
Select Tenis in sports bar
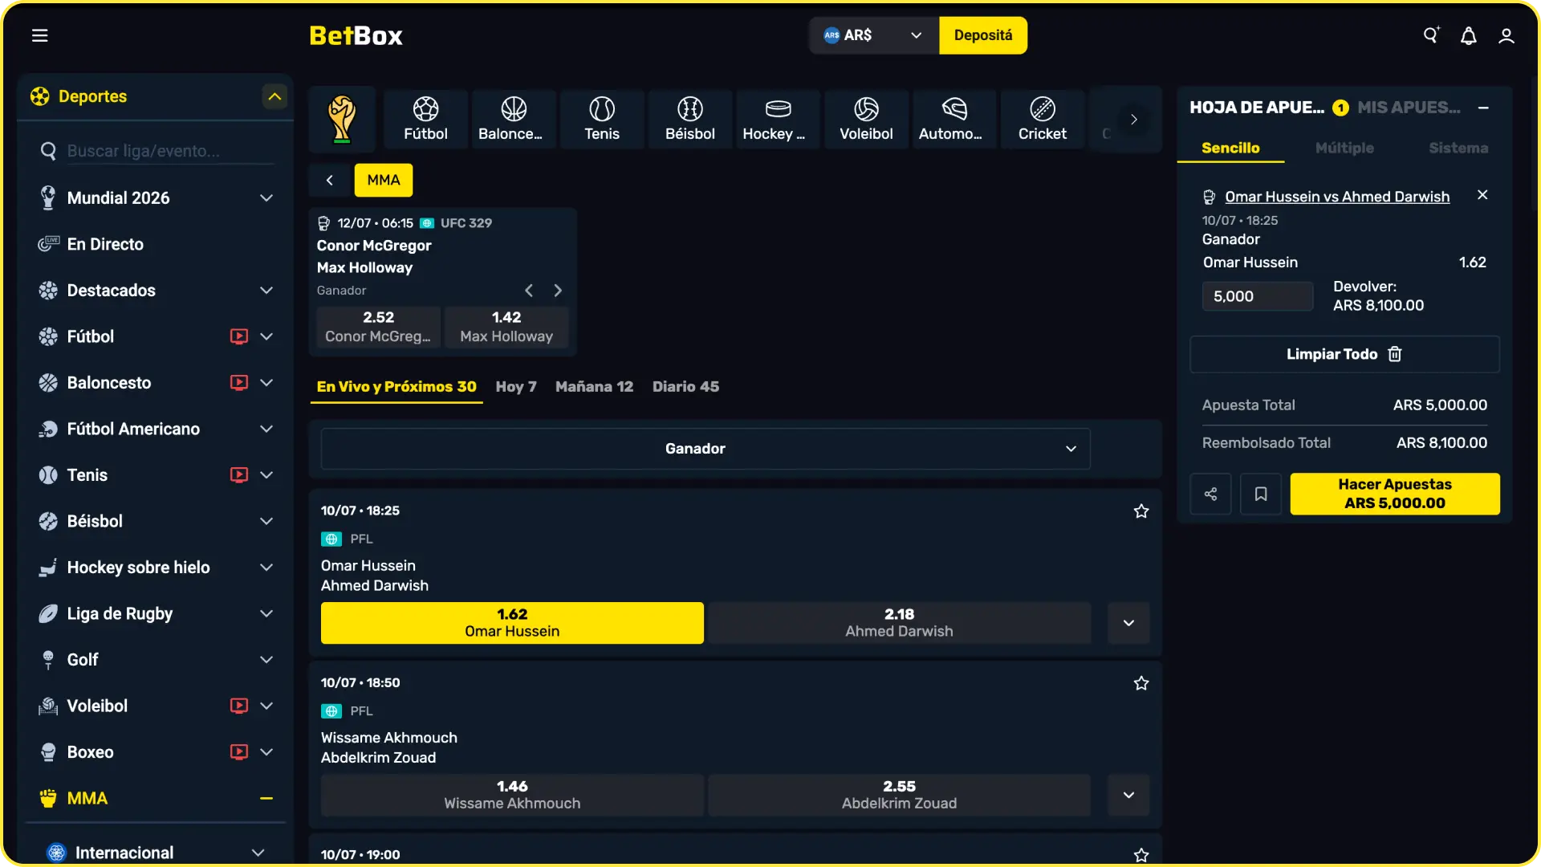602,120
